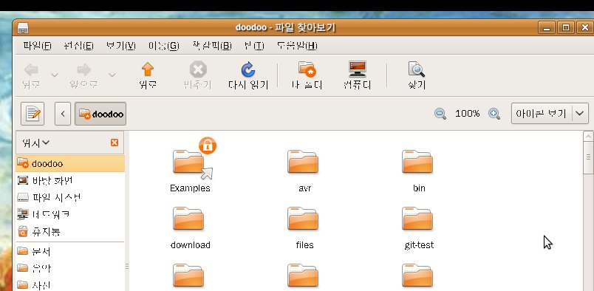Click the side pane resize handle
This screenshot has height=291, width=594.
click(x=127, y=267)
